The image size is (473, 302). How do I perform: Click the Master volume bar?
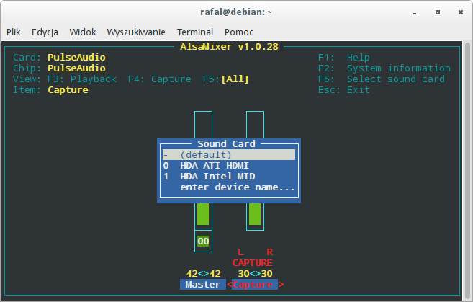(203, 213)
